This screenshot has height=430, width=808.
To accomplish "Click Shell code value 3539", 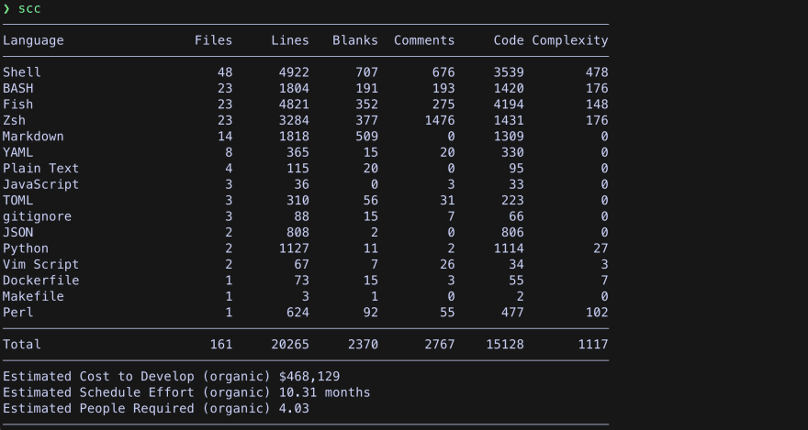I will 509,72.
